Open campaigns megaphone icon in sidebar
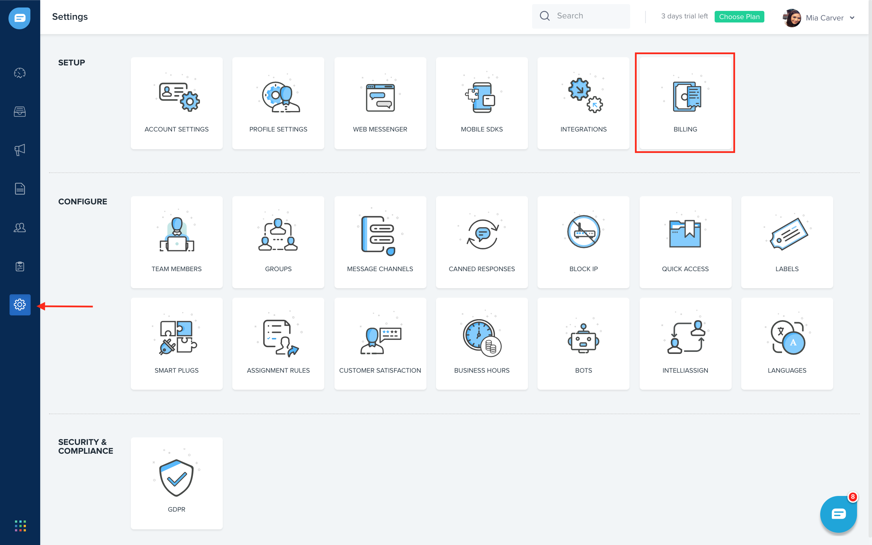 (20, 150)
